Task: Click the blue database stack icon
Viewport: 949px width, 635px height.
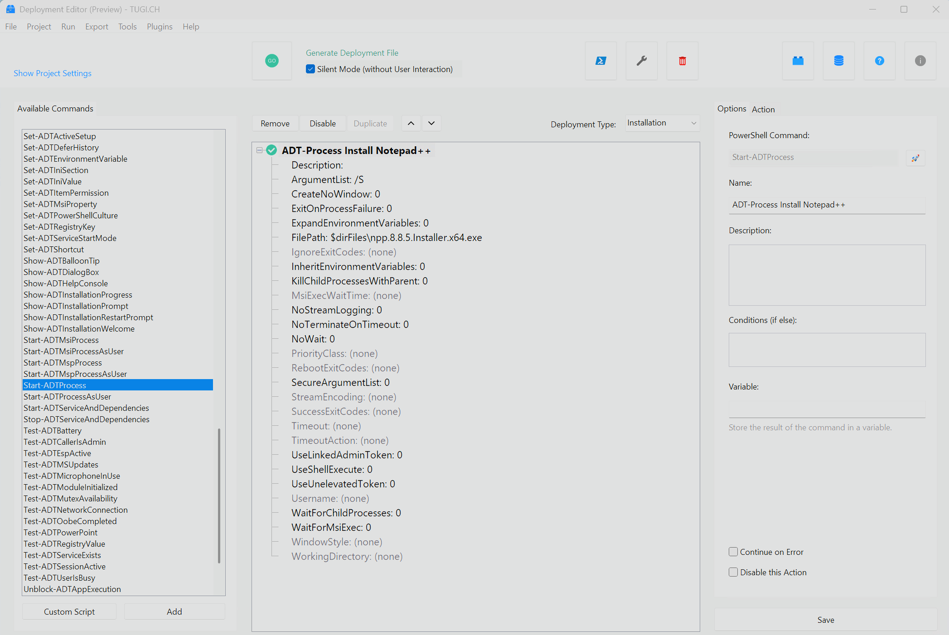Action: [x=839, y=61]
